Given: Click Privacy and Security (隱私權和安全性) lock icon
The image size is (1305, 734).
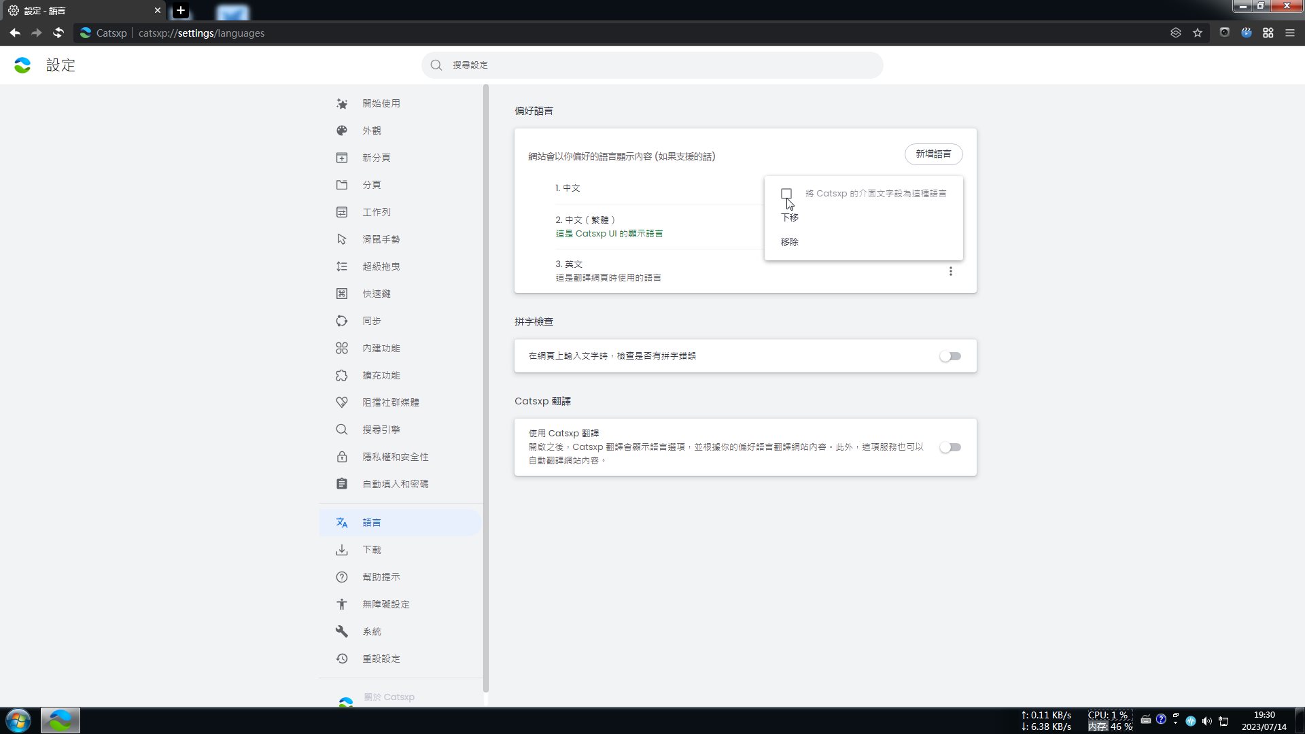Looking at the screenshot, I should [x=342, y=457].
